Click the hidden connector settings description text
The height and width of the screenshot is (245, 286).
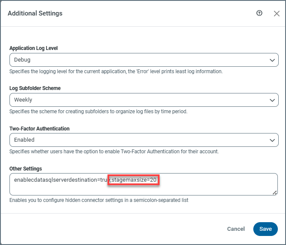(x=98, y=200)
